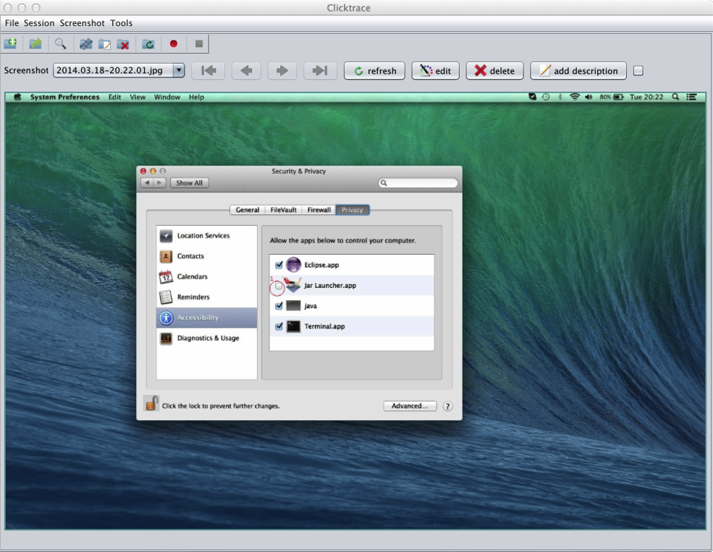This screenshot has height=552, width=713.
Task: Click the battery 80% indicator
Action: pyautogui.click(x=612, y=97)
